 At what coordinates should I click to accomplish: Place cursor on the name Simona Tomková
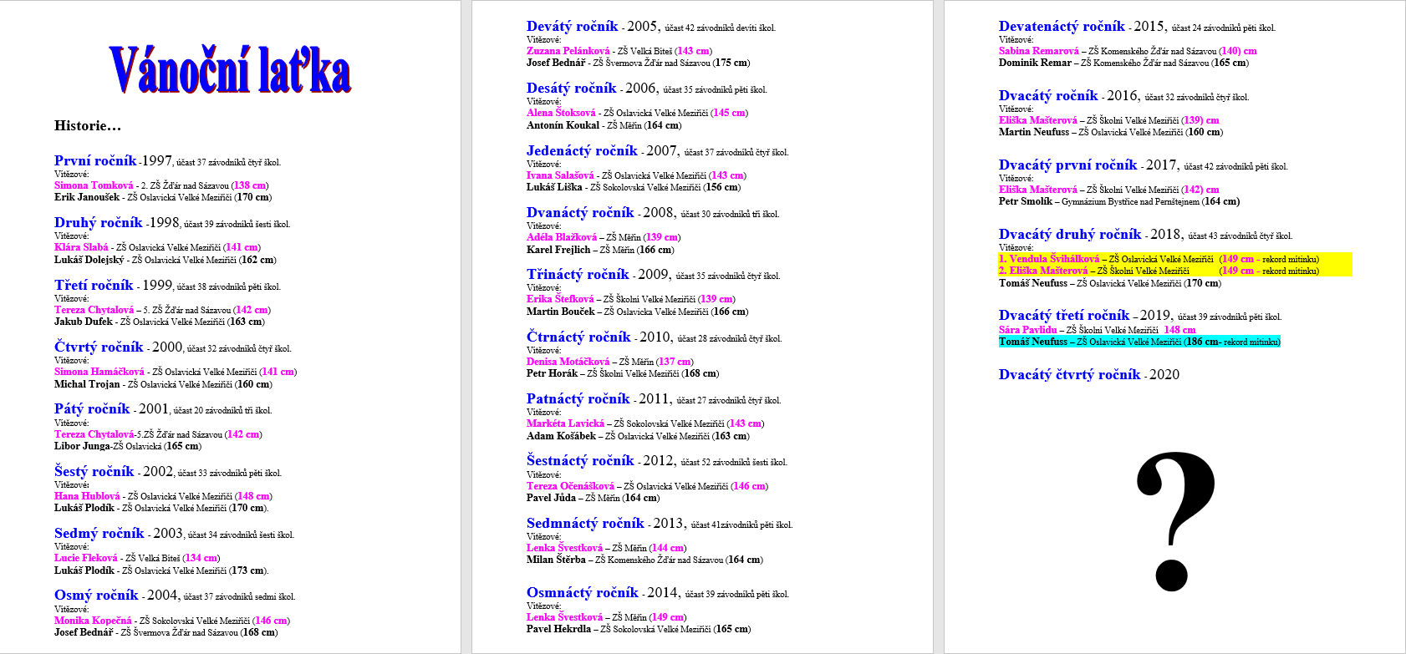point(94,185)
